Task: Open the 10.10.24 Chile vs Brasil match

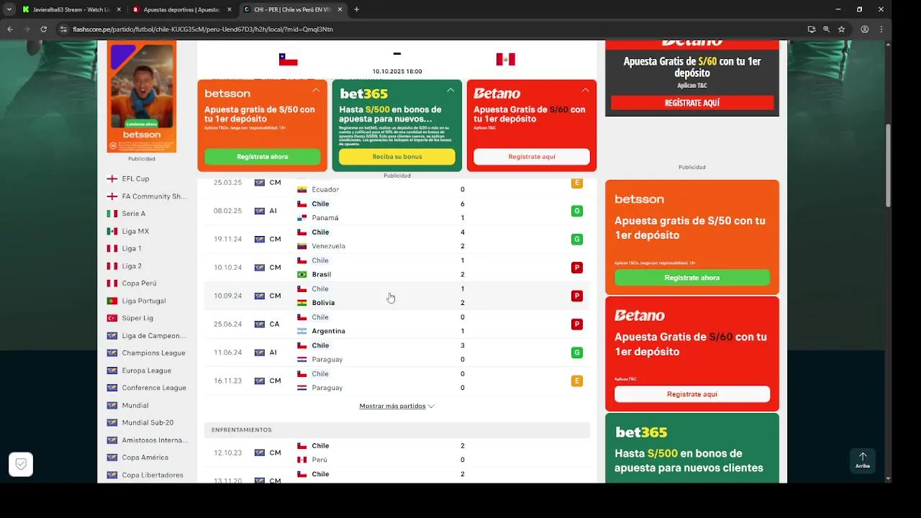Action: point(396,268)
